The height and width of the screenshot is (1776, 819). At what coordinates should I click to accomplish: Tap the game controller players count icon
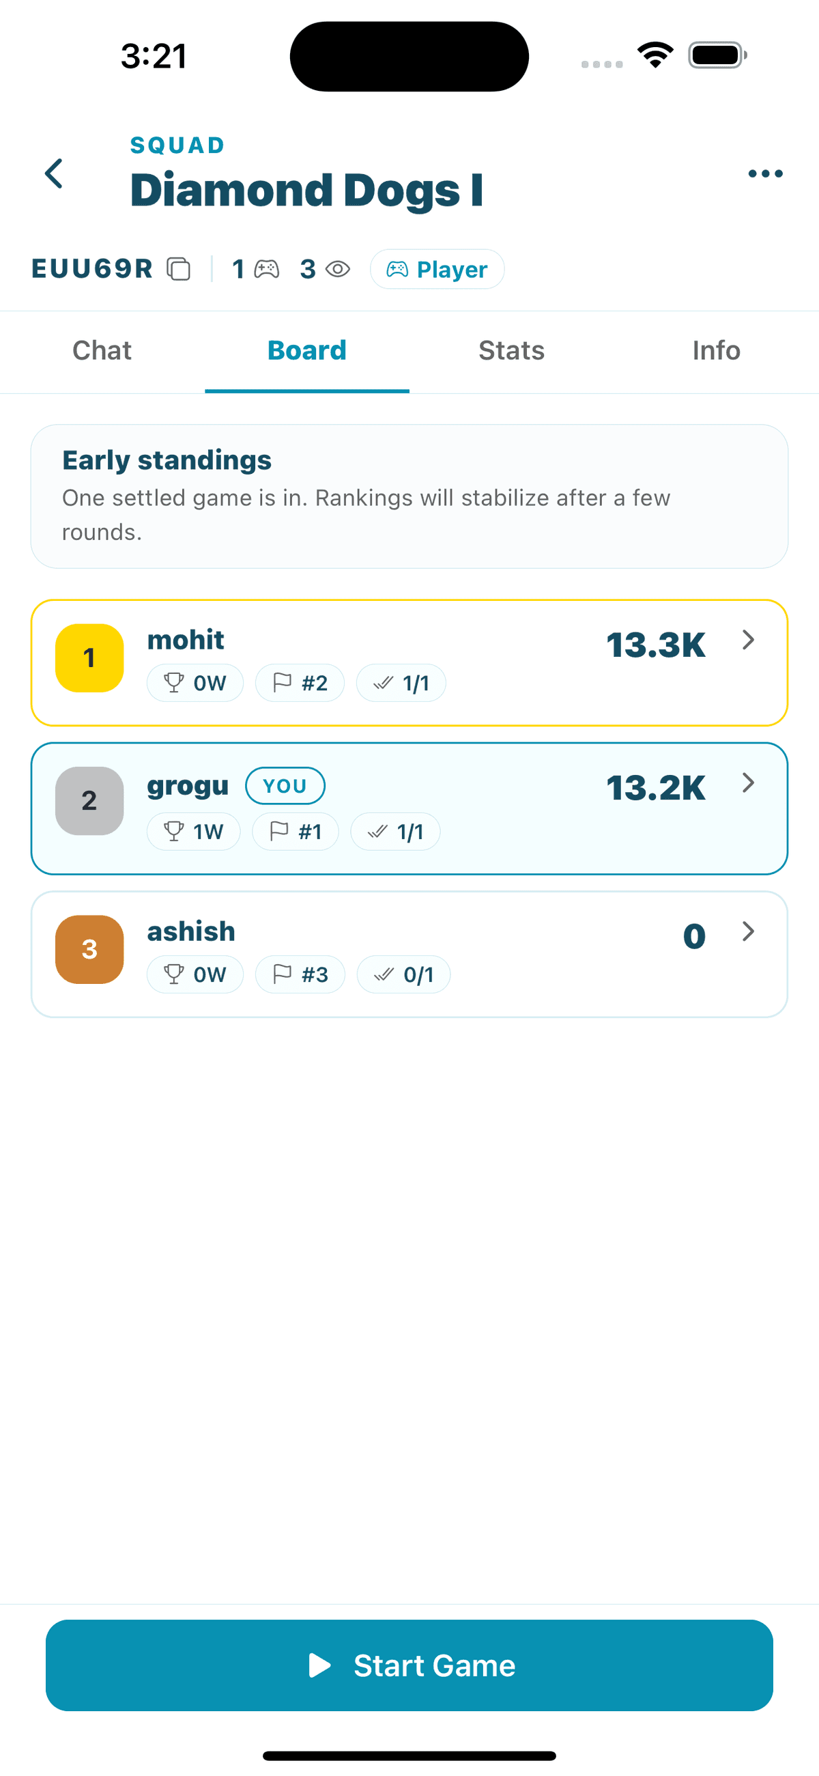pyautogui.click(x=266, y=269)
